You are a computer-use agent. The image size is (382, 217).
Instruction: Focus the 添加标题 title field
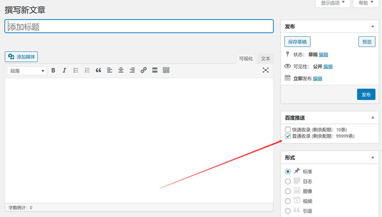pyautogui.click(x=139, y=26)
